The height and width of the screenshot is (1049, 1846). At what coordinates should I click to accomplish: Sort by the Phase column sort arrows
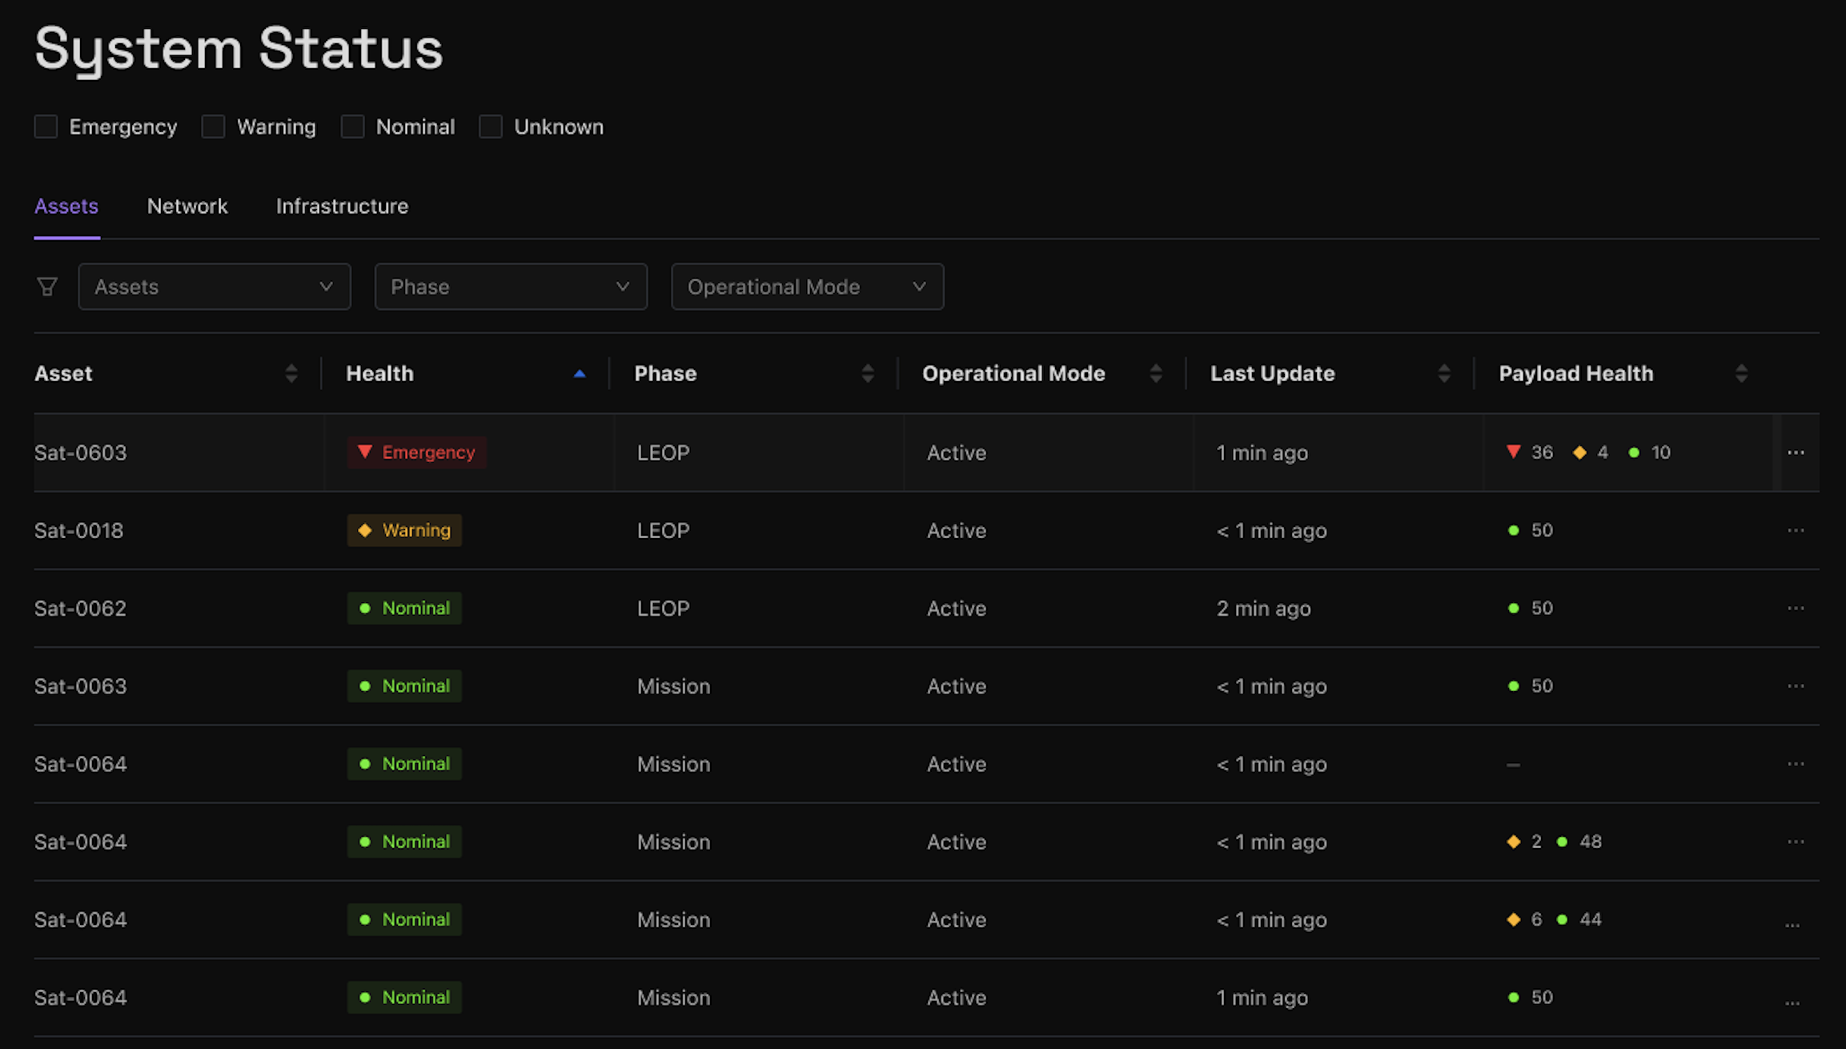868,373
